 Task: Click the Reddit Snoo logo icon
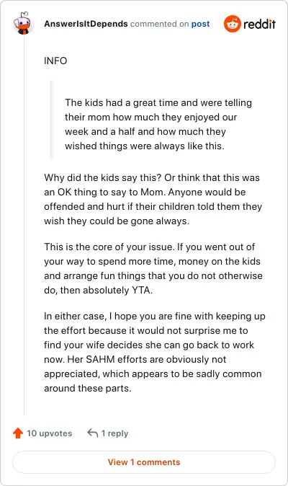pyautogui.click(x=233, y=24)
